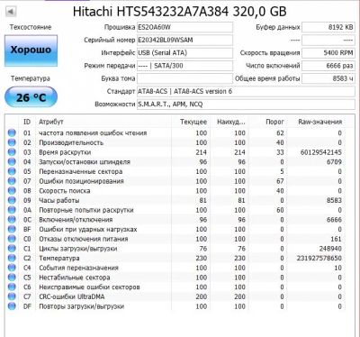Select the Производительность attribute row
360x337 pixels.
pos(175,142)
